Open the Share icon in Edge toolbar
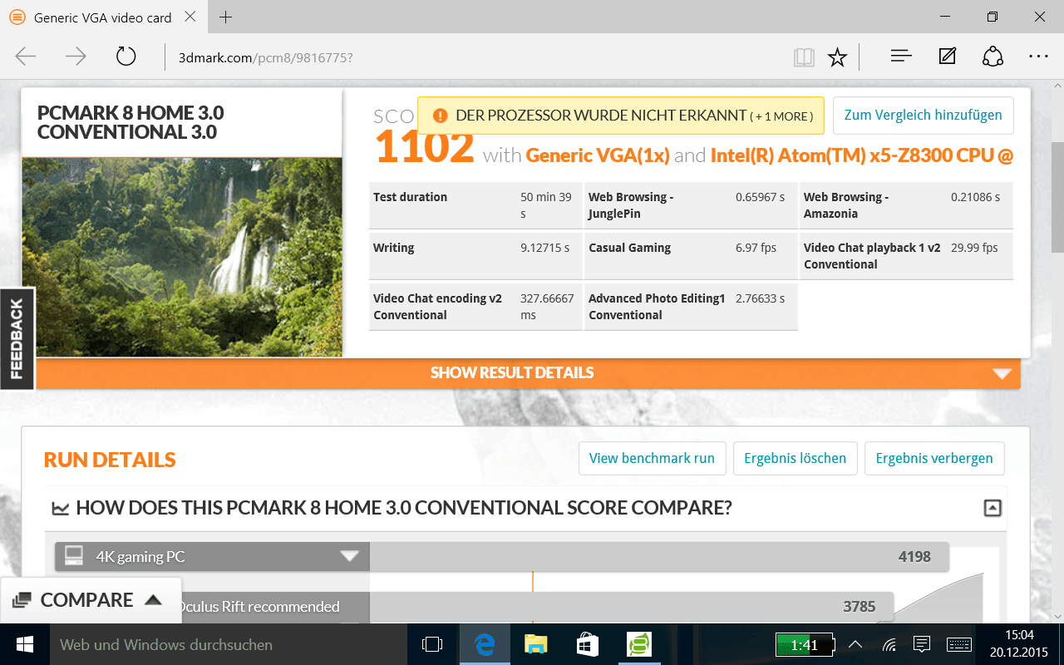This screenshot has width=1064, height=665. (993, 57)
